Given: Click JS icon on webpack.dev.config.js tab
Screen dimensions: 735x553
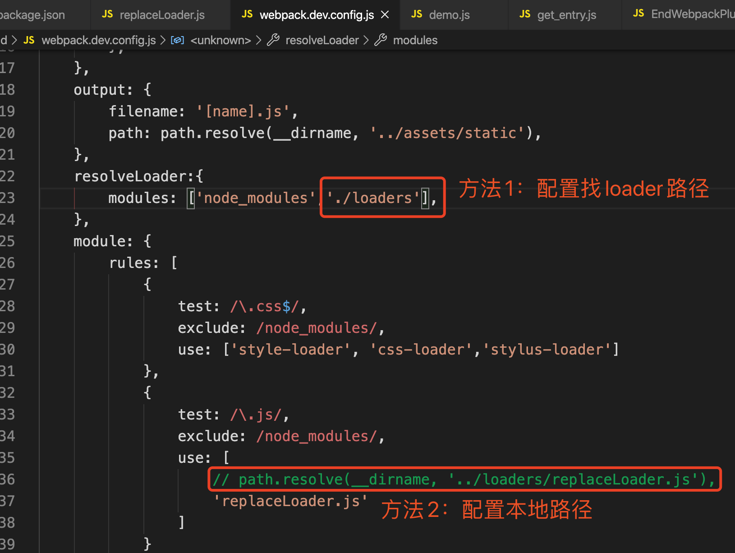Looking at the screenshot, I should pos(247,14).
